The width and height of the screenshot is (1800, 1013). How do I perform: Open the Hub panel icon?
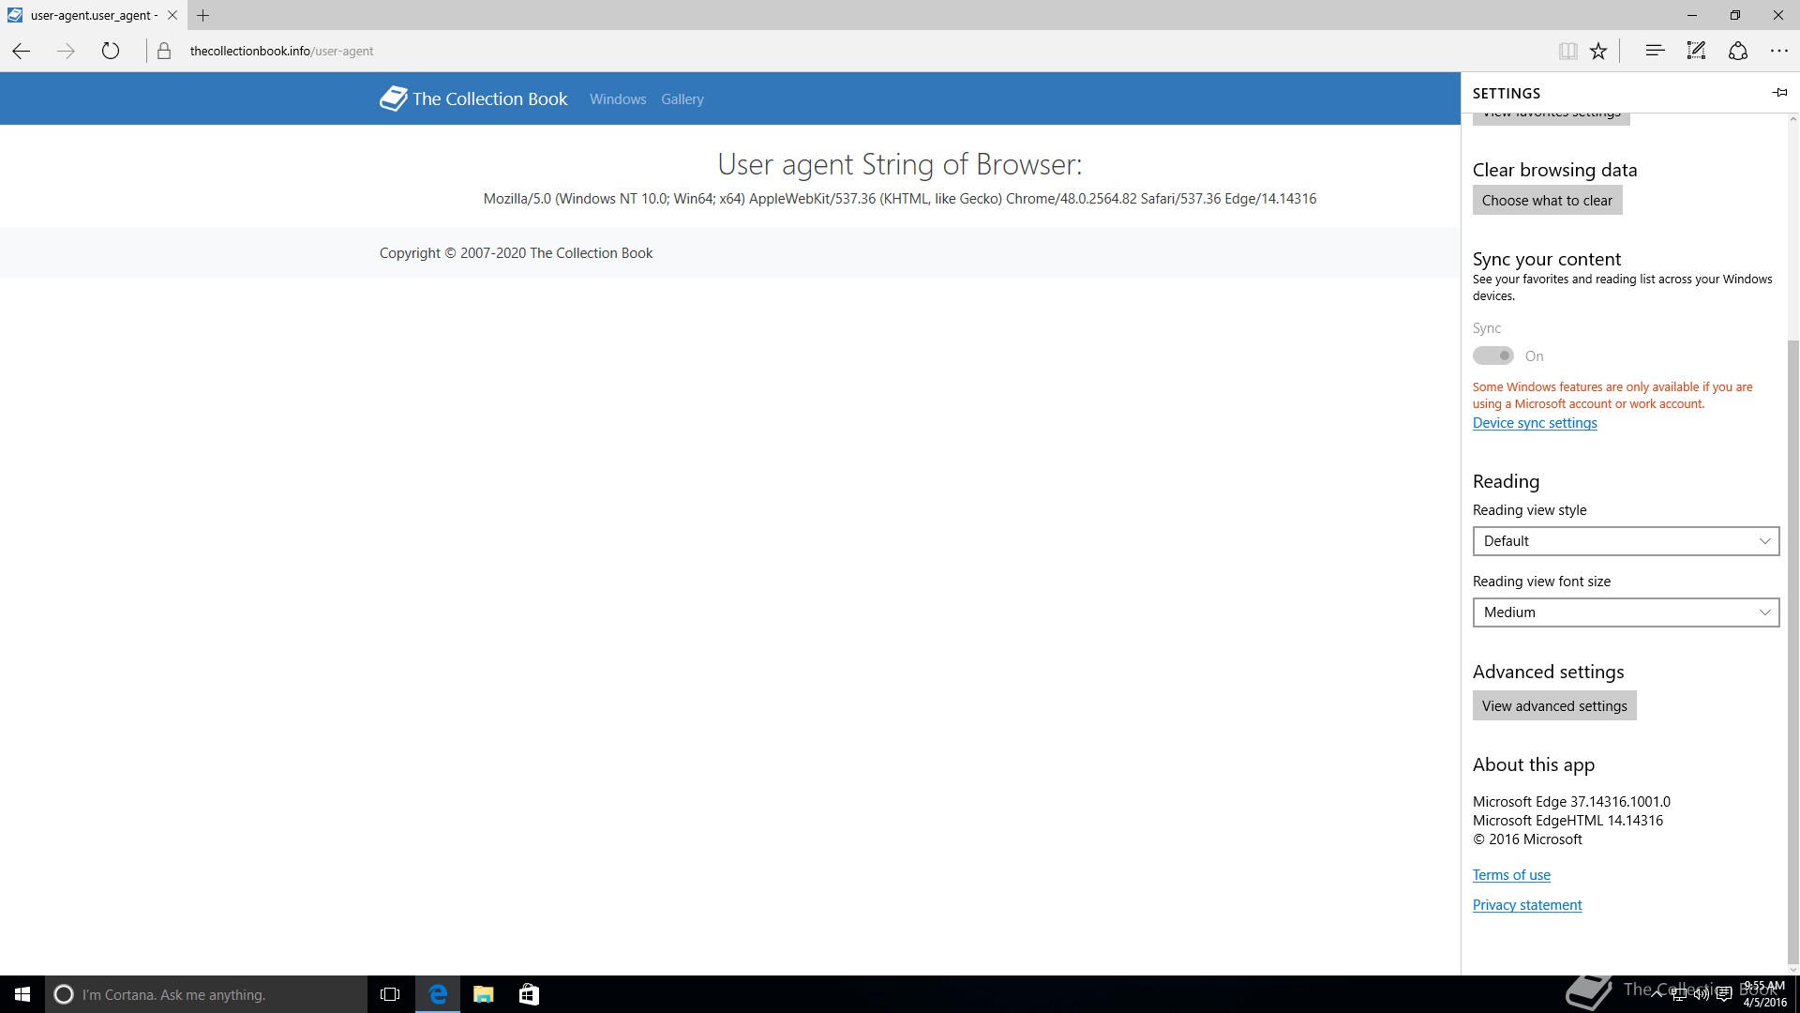pos(1655,52)
